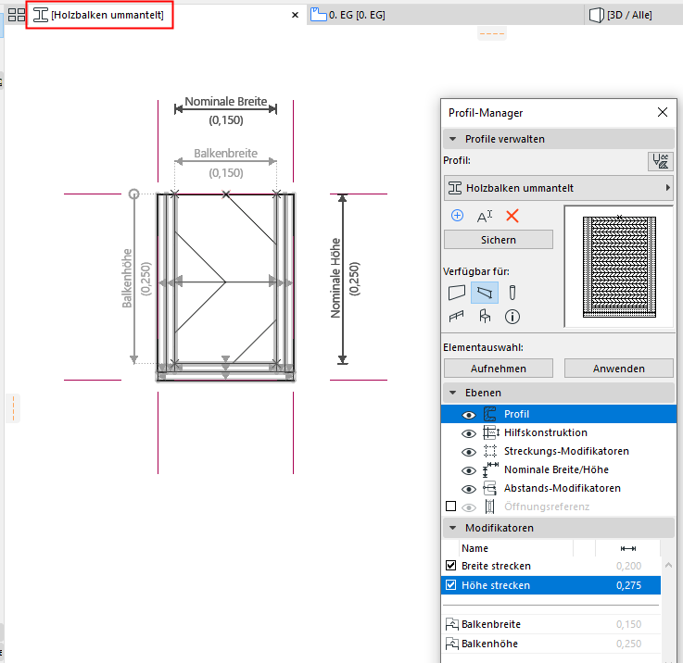Hide the Hilfskonstruktion layer eye
This screenshot has height=663, width=683.
(x=469, y=433)
